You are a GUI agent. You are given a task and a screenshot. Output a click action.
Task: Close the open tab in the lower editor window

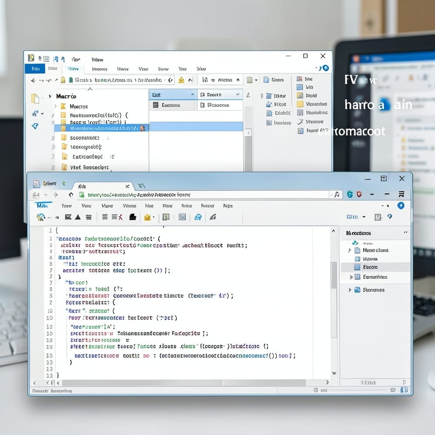[127, 186]
